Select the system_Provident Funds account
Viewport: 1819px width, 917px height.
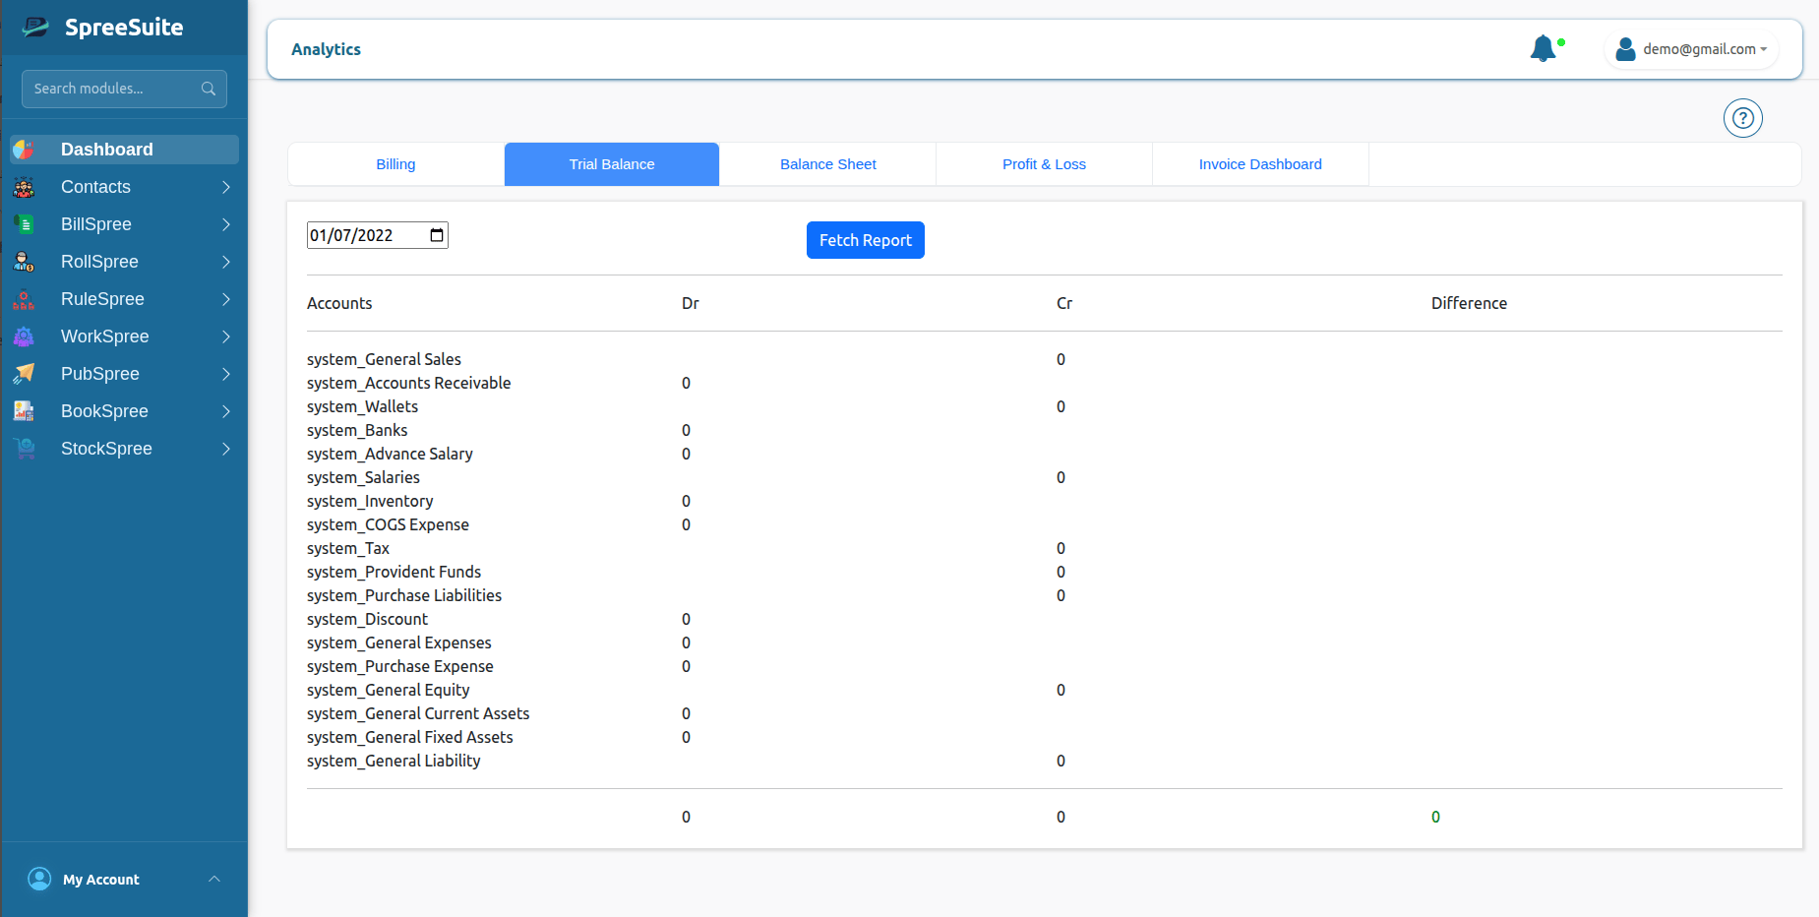point(394,572)
